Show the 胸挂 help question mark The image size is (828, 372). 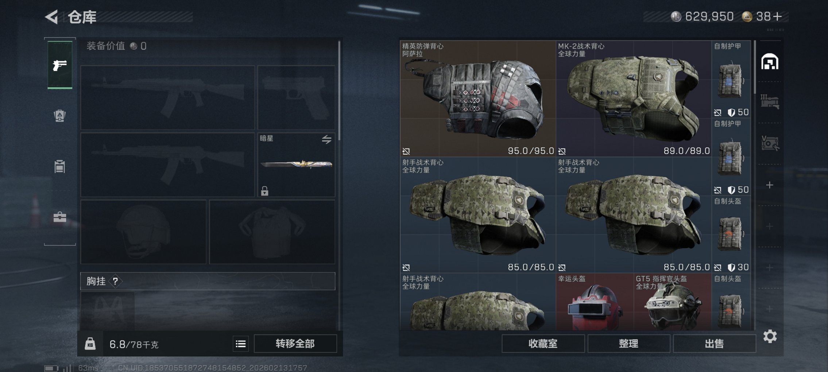tap(115, 281)
